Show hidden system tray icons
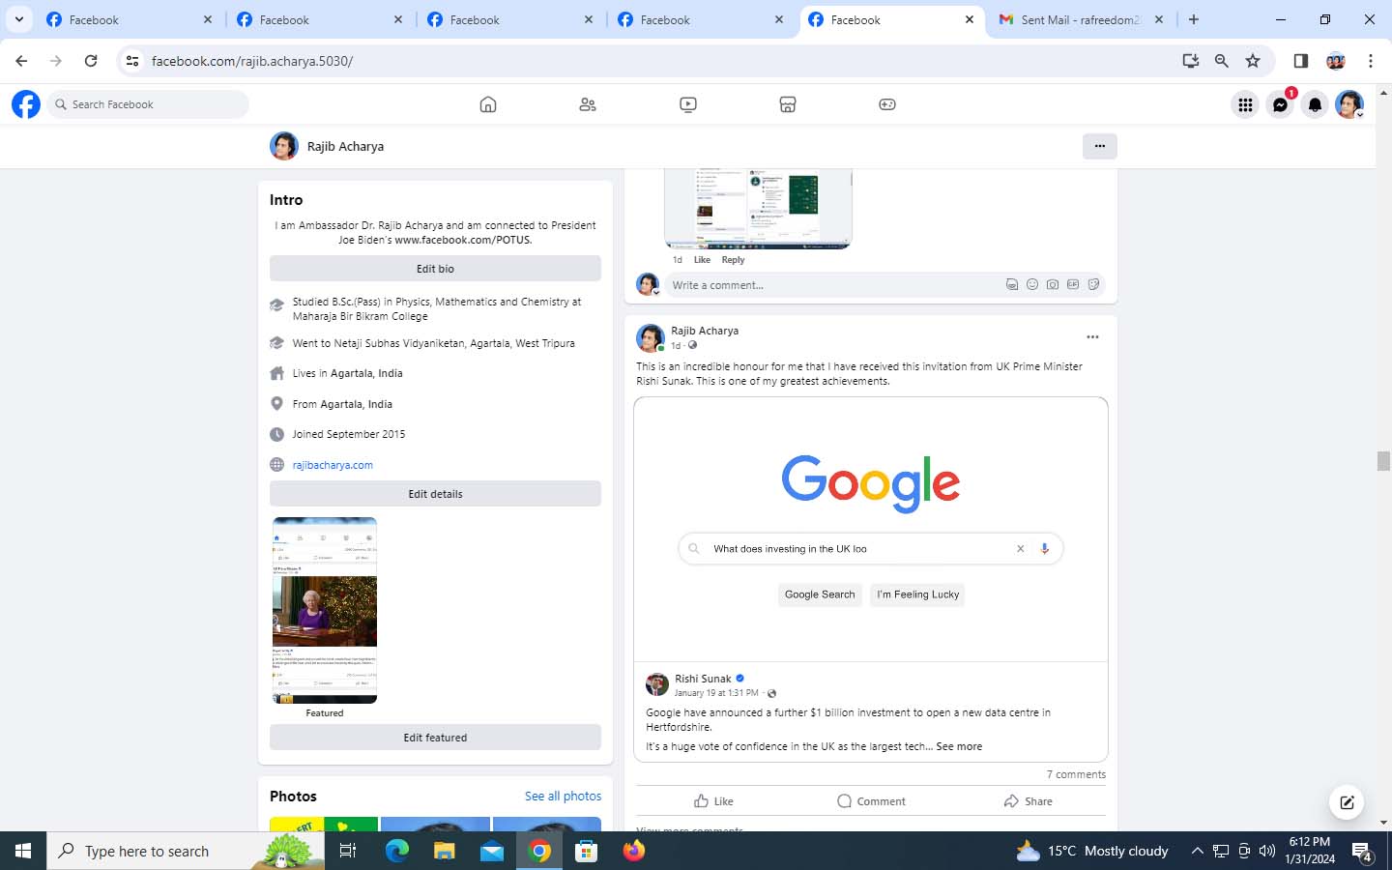This screenshot has width=1392, height=870. [x=1197, y=851]
